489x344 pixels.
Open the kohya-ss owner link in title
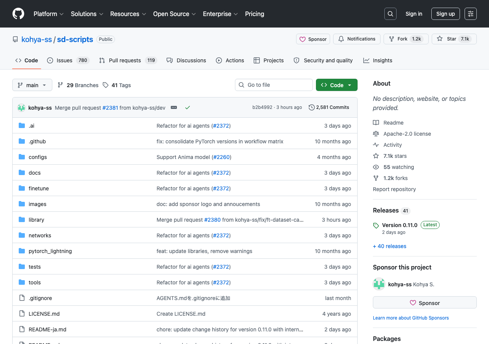(x=37, y=39)
